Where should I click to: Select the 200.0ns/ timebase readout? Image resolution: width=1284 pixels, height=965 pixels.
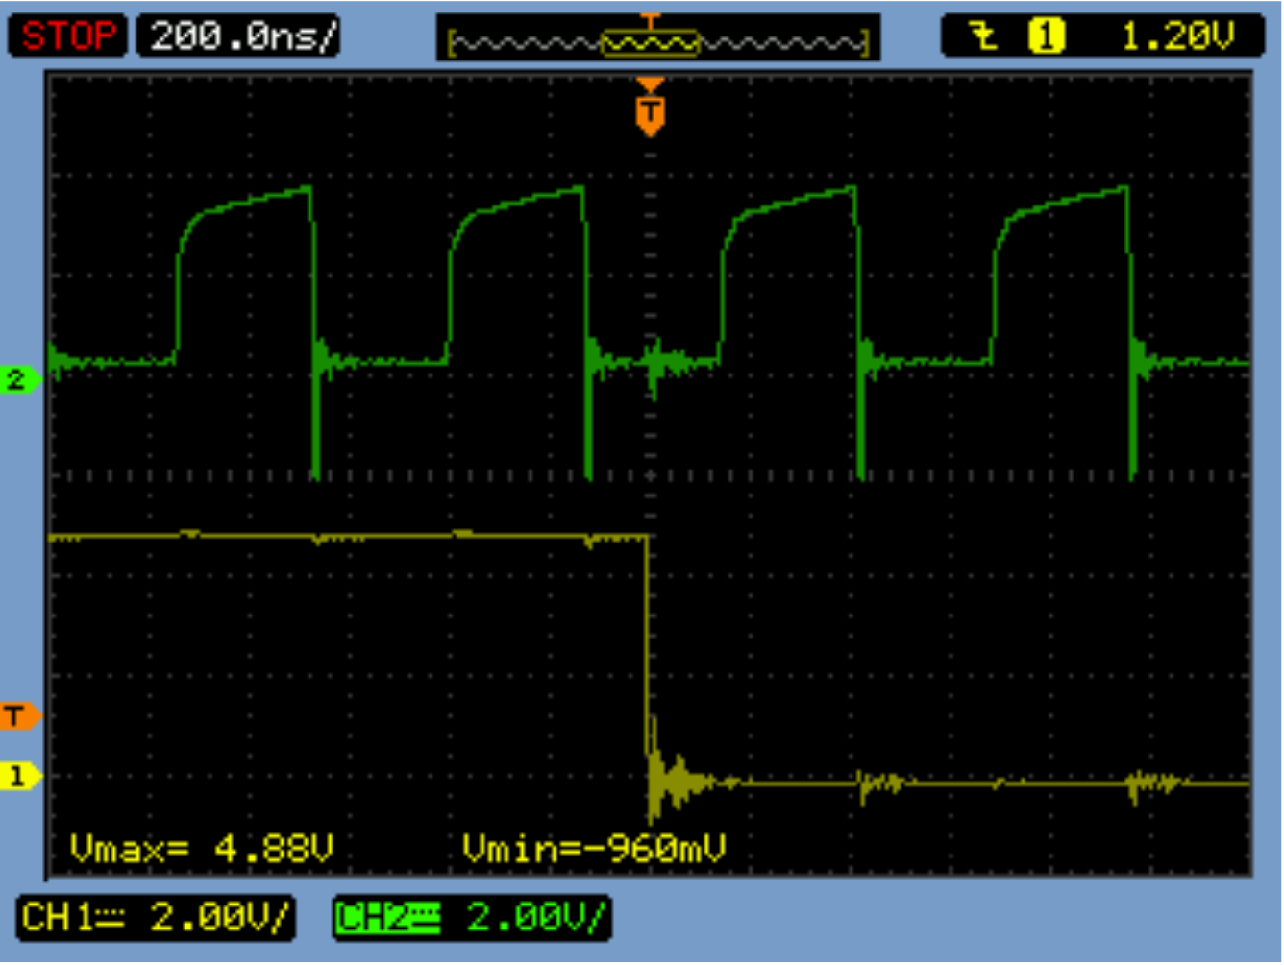pos(239,36)
